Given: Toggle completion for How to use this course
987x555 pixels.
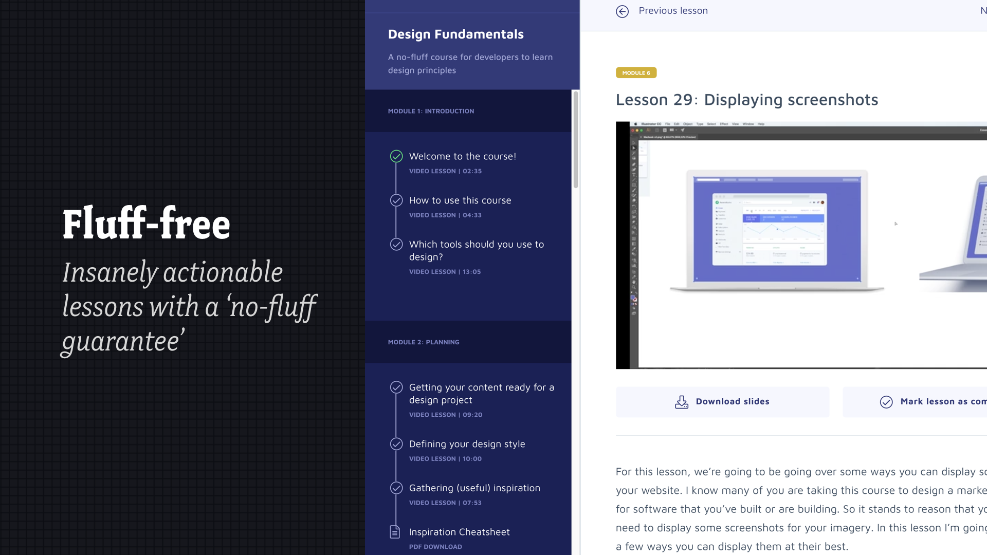Looking at the screenshot, I should pos(396,200).
